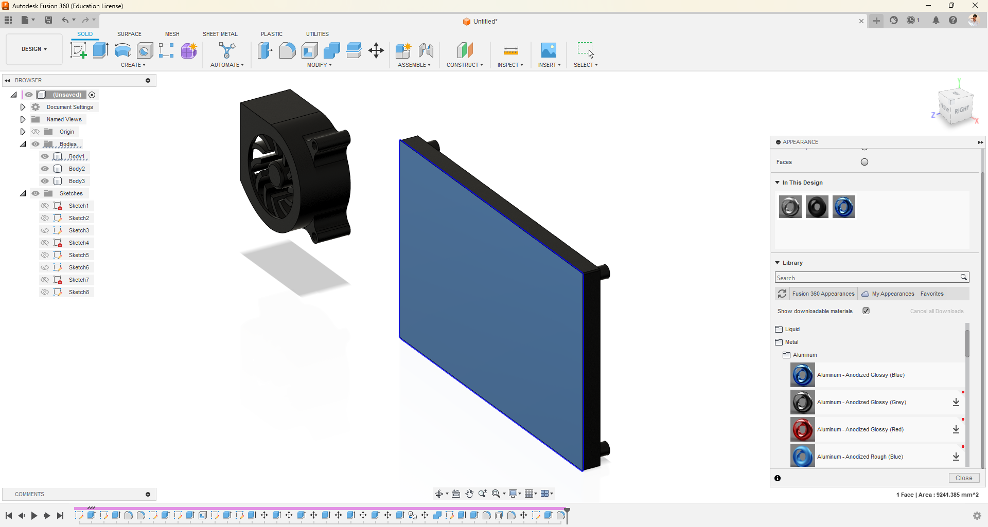Open the SHEET METAL tab
Image resolution: width=988 pixels, height=527 pixels.
220,34
